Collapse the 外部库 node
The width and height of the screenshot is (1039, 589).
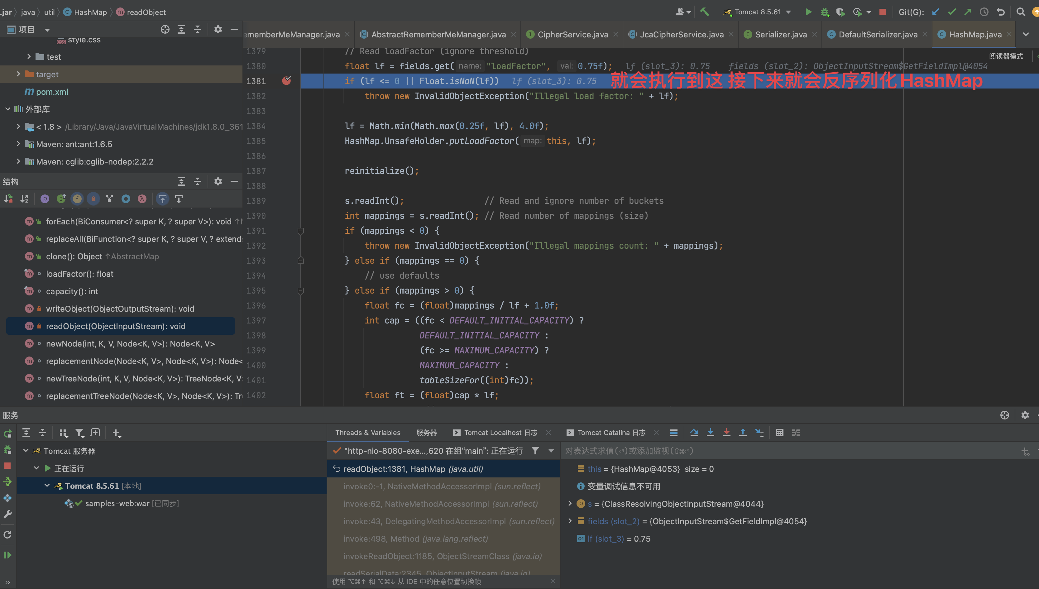pyautogui.click(x=8, y=109)
